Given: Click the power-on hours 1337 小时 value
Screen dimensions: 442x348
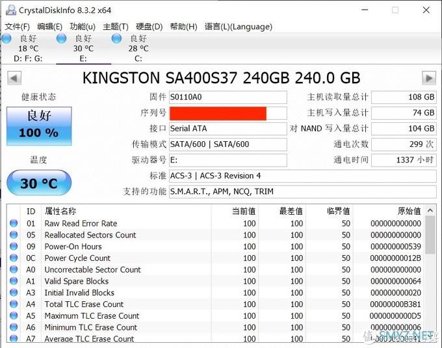Looking at the screenshot, I should click(x=404, y=160).
